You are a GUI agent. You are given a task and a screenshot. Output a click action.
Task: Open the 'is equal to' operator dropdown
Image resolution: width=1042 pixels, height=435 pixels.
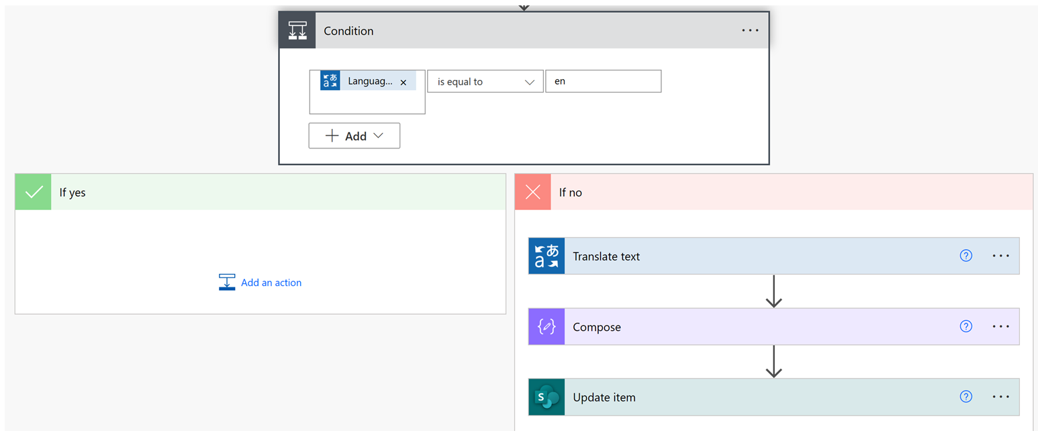coord(485,81)
